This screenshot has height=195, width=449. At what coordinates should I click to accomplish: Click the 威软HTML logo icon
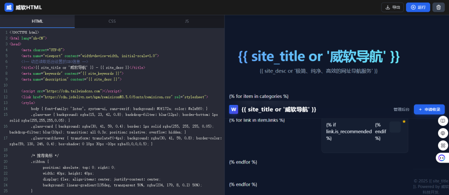(x=8, y=7)
